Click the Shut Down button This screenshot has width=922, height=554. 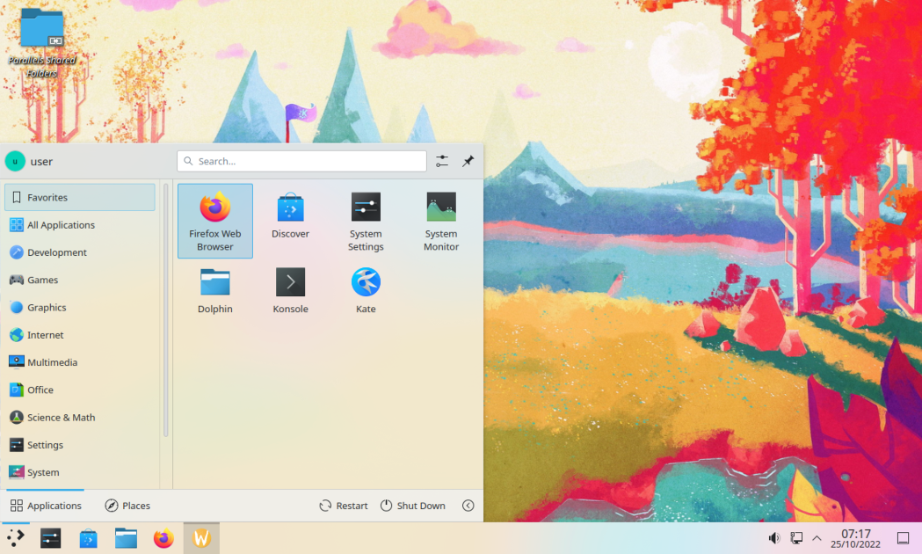[x=413, y=505]
